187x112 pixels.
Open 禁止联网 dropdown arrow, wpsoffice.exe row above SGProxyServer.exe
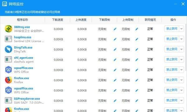click(x=181, y=90)
